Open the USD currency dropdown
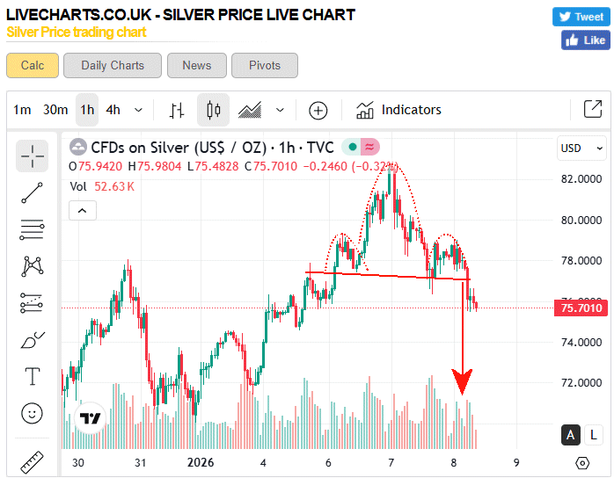Screen dimensions: 614x478 [x=582, y=148]
